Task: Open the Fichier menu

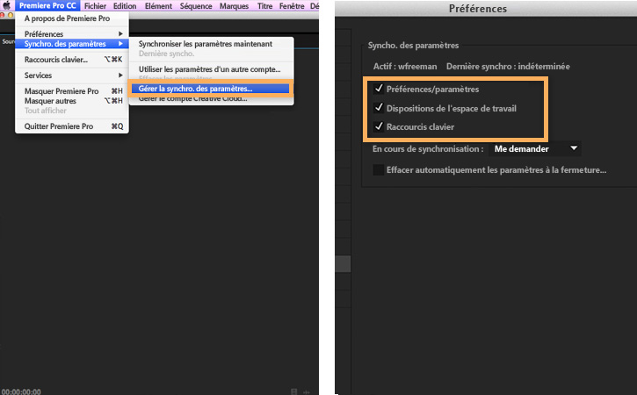Action: (x=95, y=6)
